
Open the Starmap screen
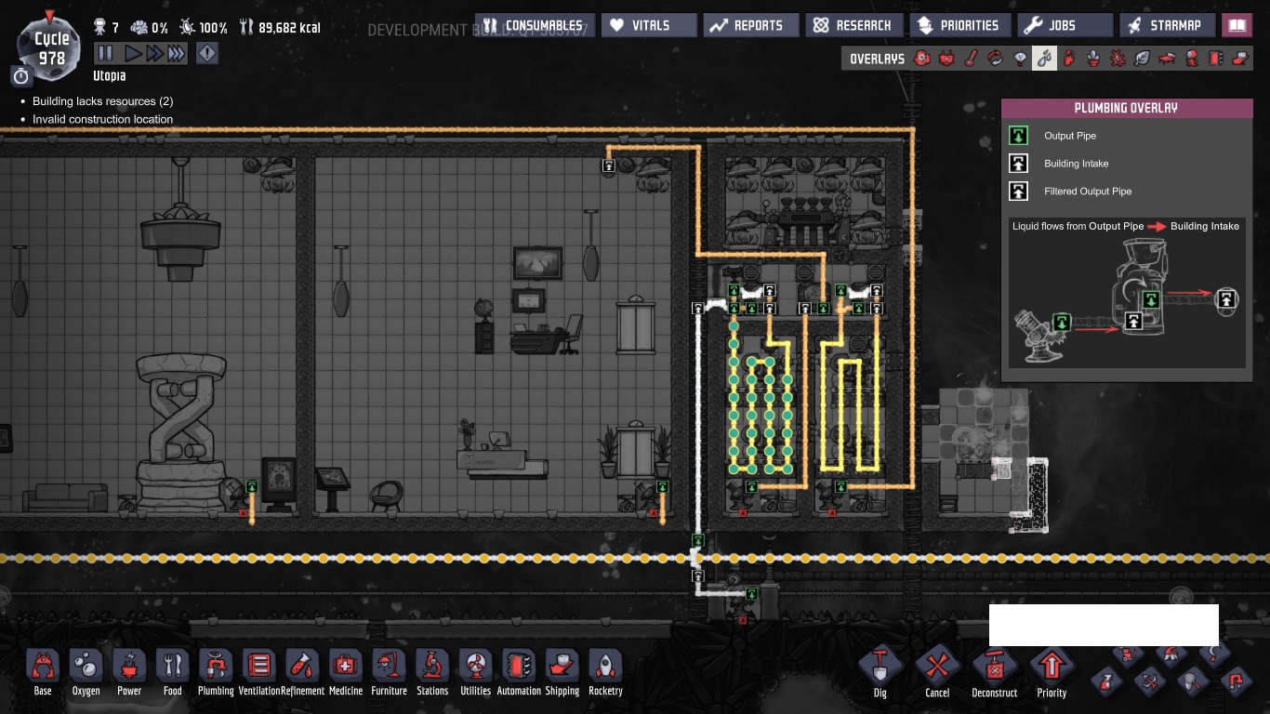(1168, 25)
